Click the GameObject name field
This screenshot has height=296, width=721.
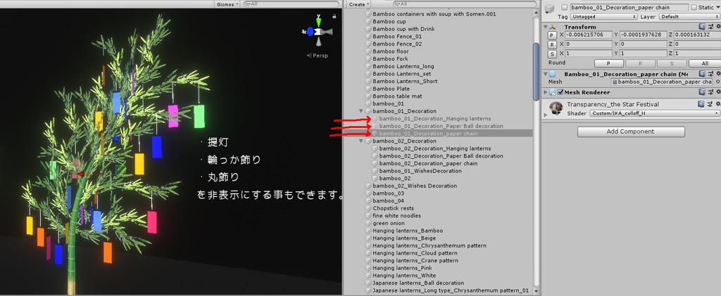click(x=629, y=7)
